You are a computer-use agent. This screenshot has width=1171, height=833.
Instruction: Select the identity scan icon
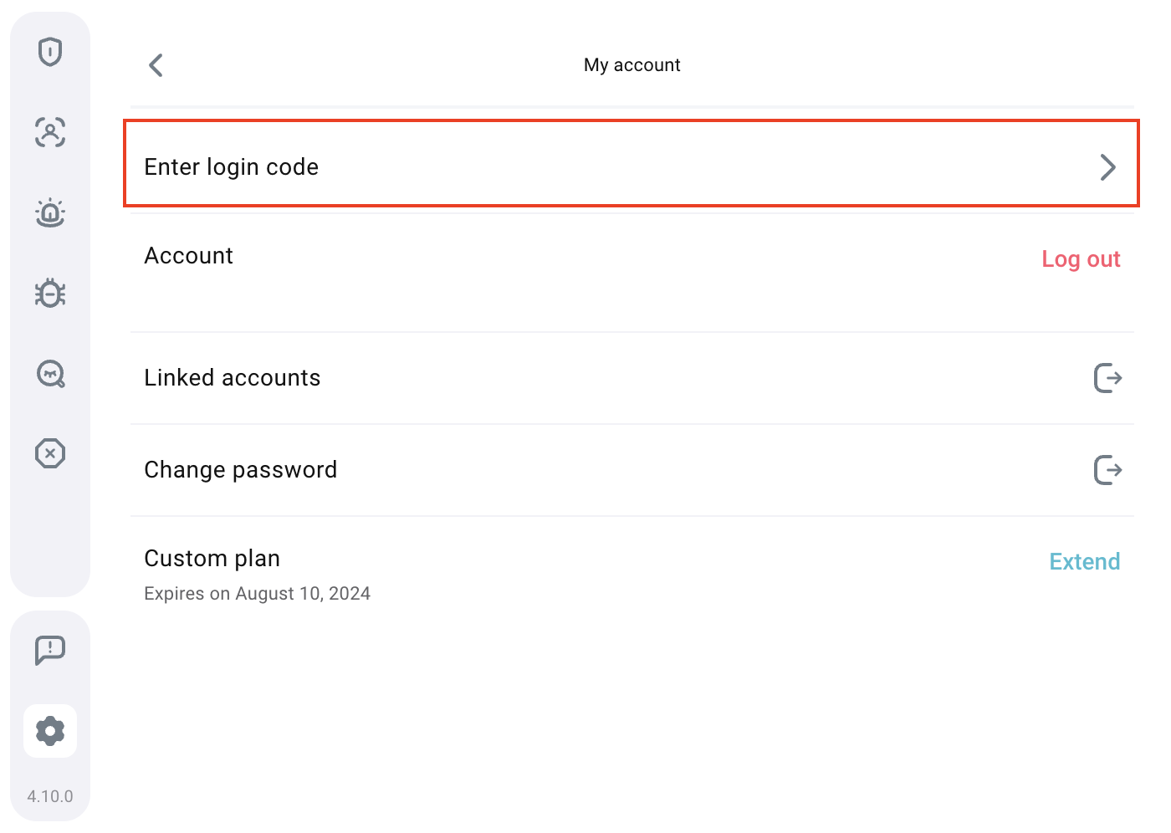[x=50, y=132]
